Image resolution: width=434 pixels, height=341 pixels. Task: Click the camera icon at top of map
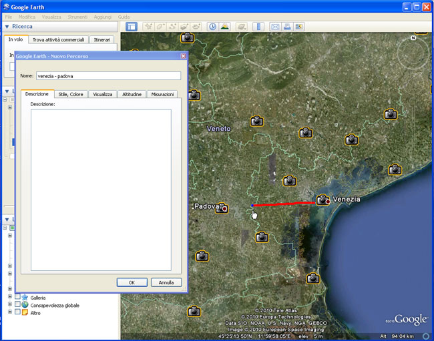pyautogui.click(x=188, y=37)
